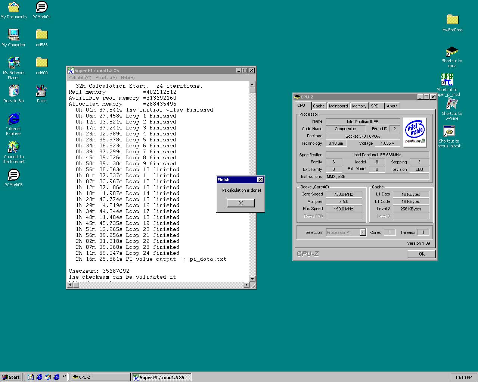
Task: Select the nexus_pifast shortcut icon
Action: tap(449, 137)
